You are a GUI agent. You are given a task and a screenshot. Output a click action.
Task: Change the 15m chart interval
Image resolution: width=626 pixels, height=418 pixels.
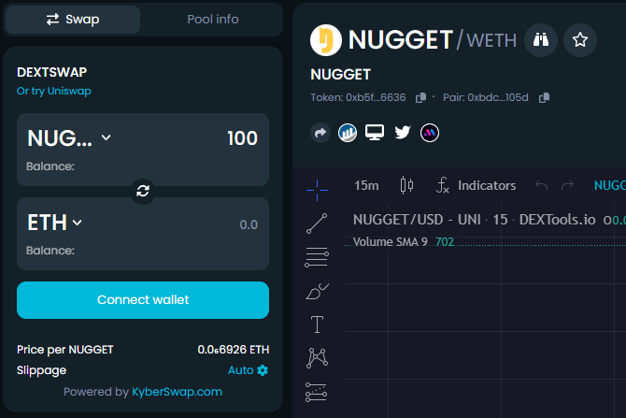pyautogui.click(x=366, y=185)
